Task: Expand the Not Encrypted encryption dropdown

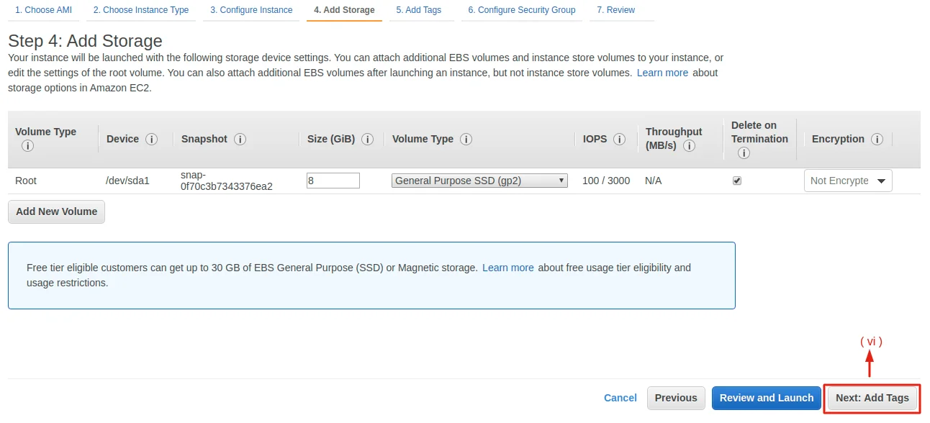Action: (847, 181)
